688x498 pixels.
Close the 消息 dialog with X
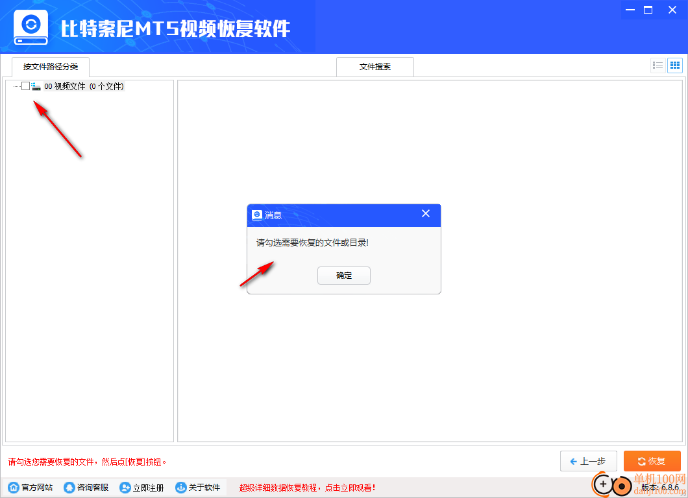click(426, 213)
